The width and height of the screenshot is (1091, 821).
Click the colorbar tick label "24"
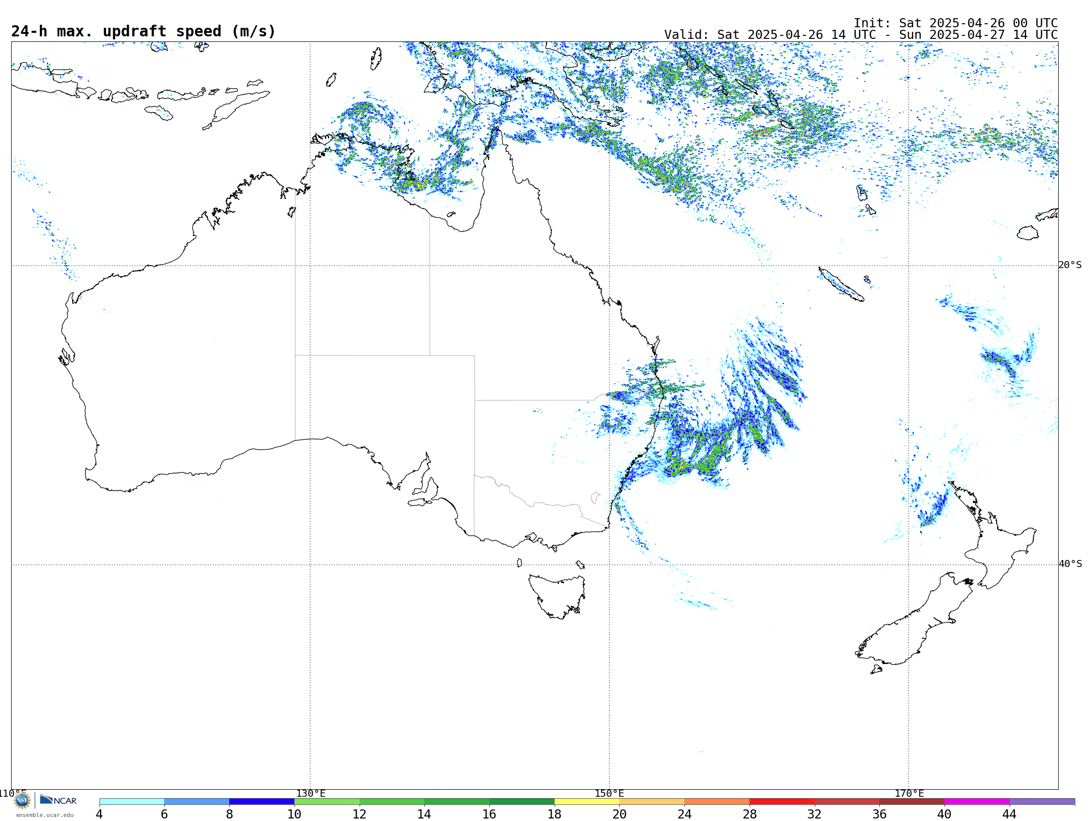click(x=684, y=814)
